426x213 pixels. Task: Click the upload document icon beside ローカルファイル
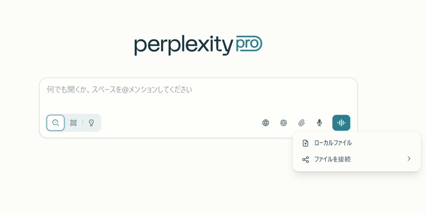pyautogui.click(x=305, y=143)
